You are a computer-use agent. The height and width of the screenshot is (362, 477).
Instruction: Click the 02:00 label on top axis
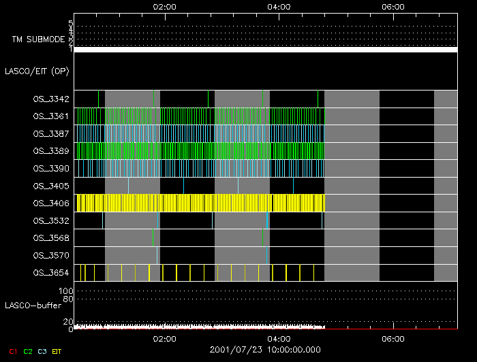pos(165,7)
